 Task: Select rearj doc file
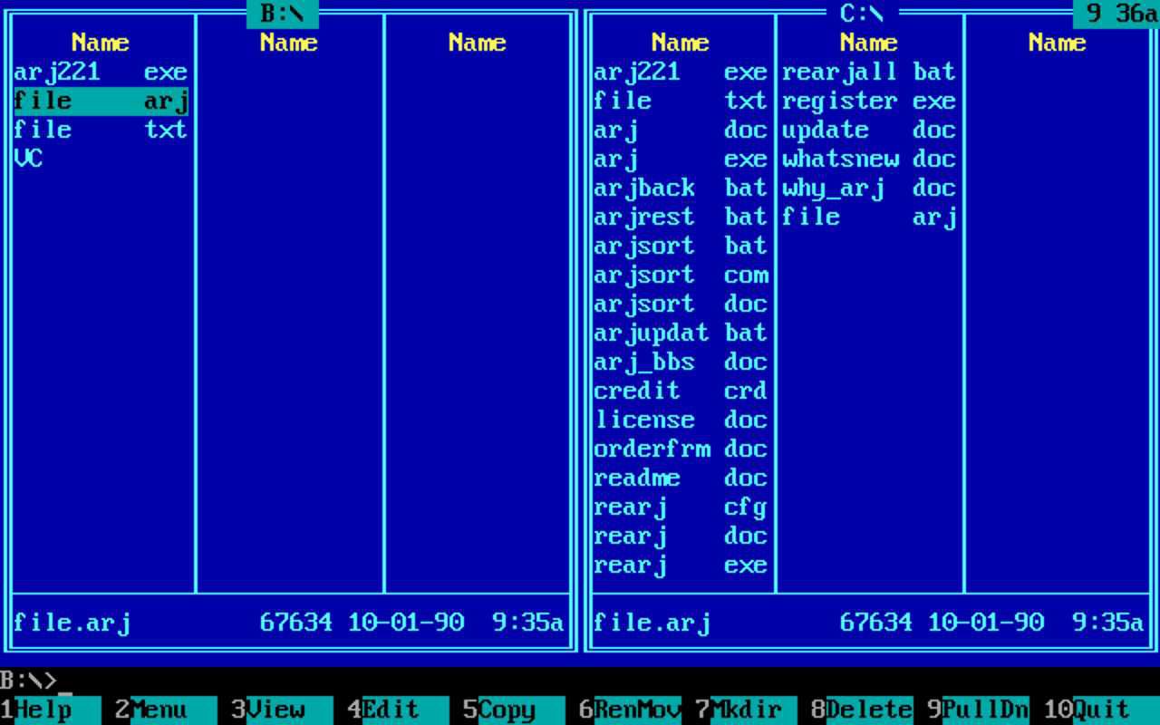point(681,536)
